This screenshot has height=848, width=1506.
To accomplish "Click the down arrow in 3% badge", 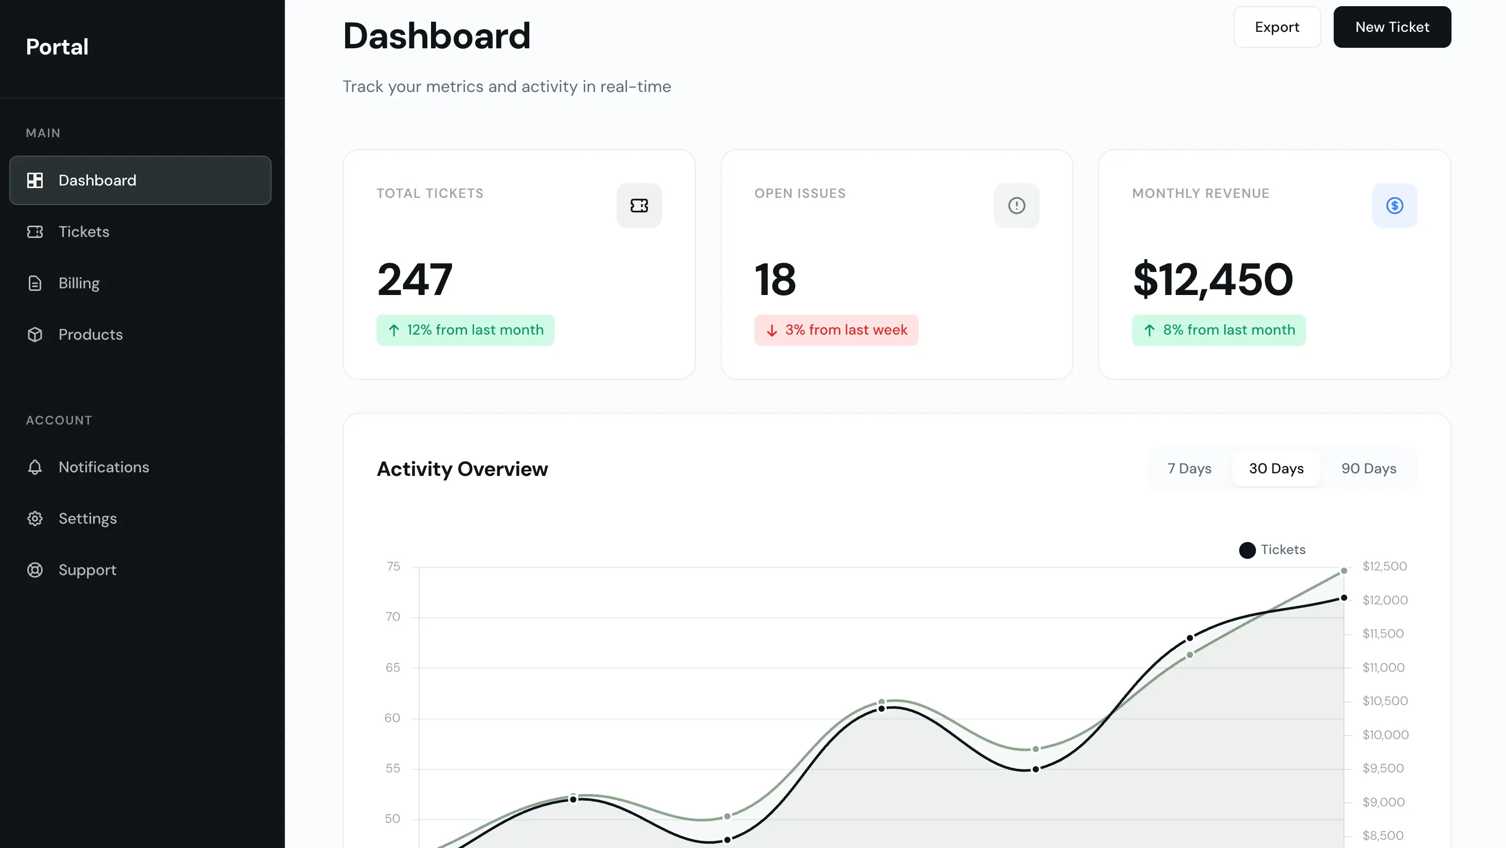I will [x=772, y=330].
